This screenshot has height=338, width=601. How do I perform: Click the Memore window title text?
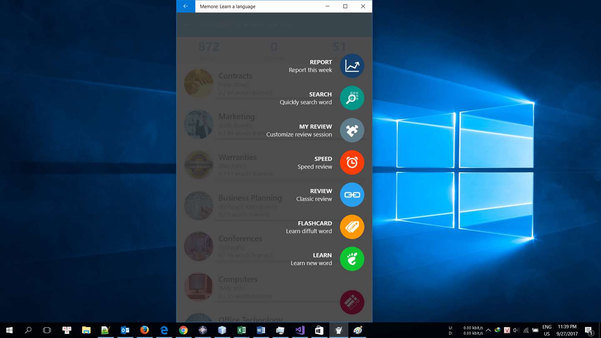[x=227, y=6]
